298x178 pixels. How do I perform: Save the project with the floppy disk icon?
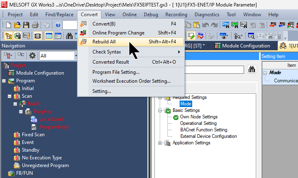pyautogui.click(x=26, y=25)
